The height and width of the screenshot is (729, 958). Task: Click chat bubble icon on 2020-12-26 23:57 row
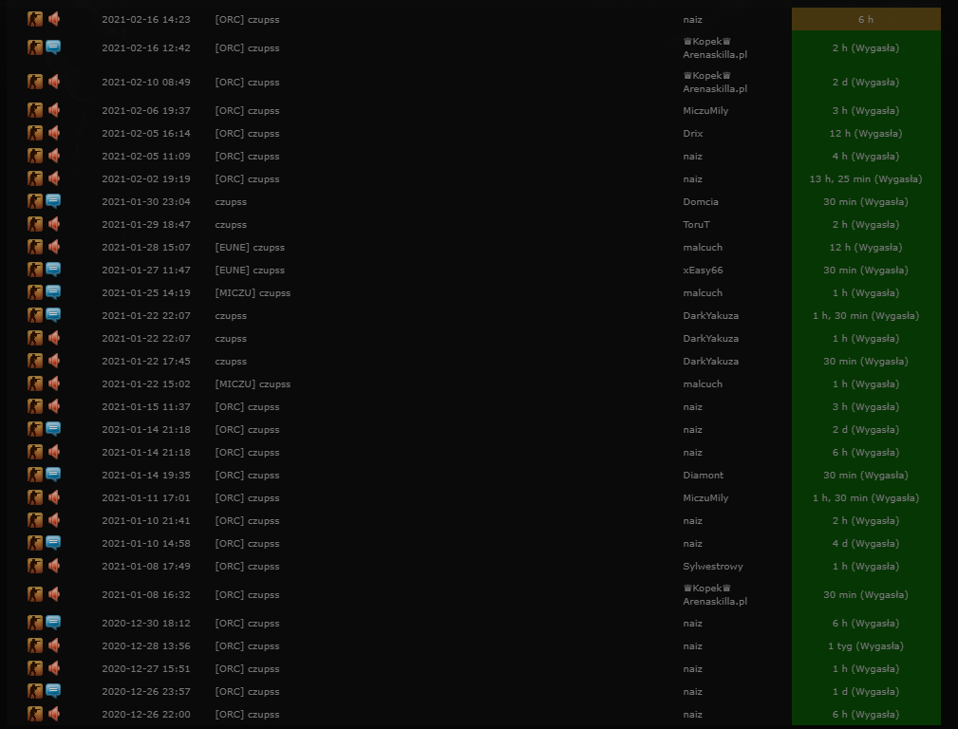(x=53, y=690)
